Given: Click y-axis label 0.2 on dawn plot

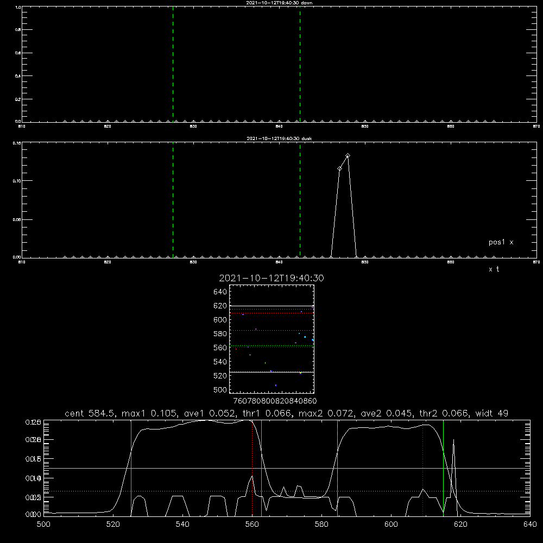Looking at the screenshot, I should coord(18,99).
